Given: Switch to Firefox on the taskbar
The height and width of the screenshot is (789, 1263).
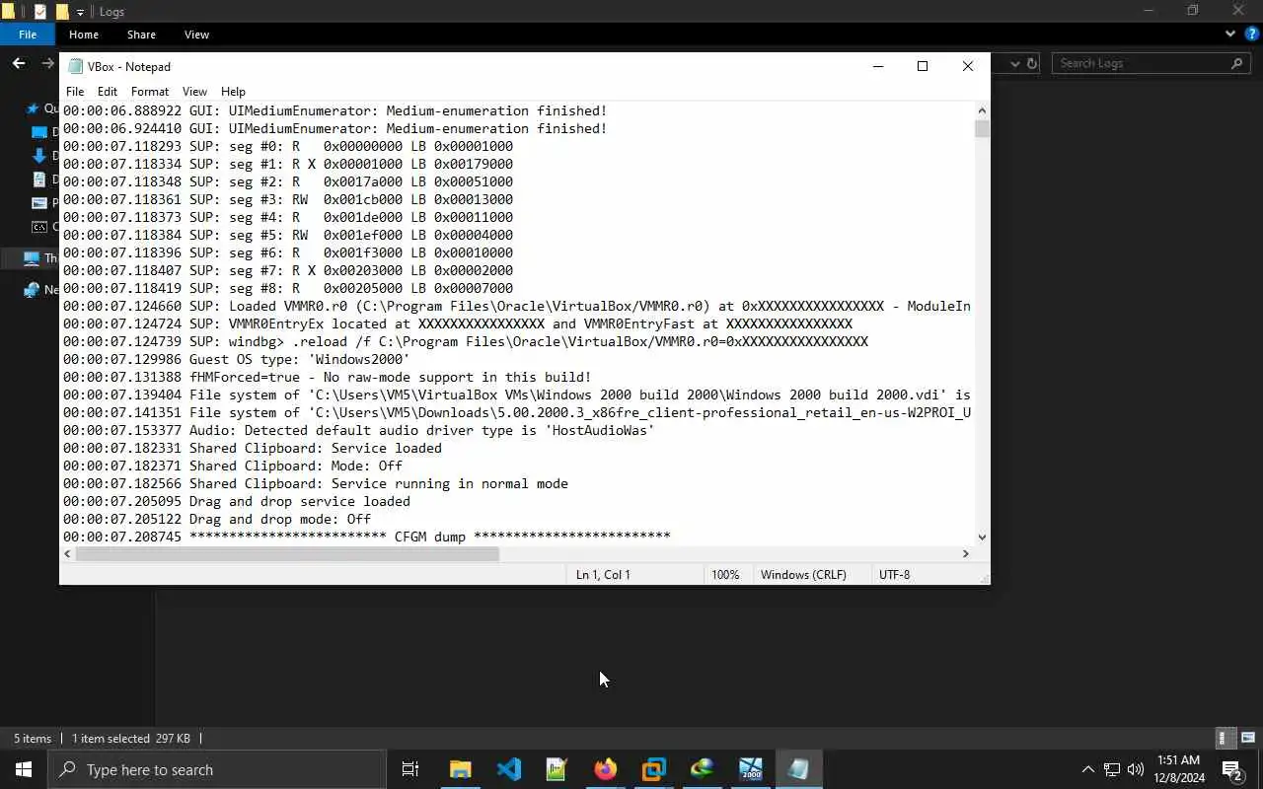Looking at the screenshot, I should coord(605,769).
